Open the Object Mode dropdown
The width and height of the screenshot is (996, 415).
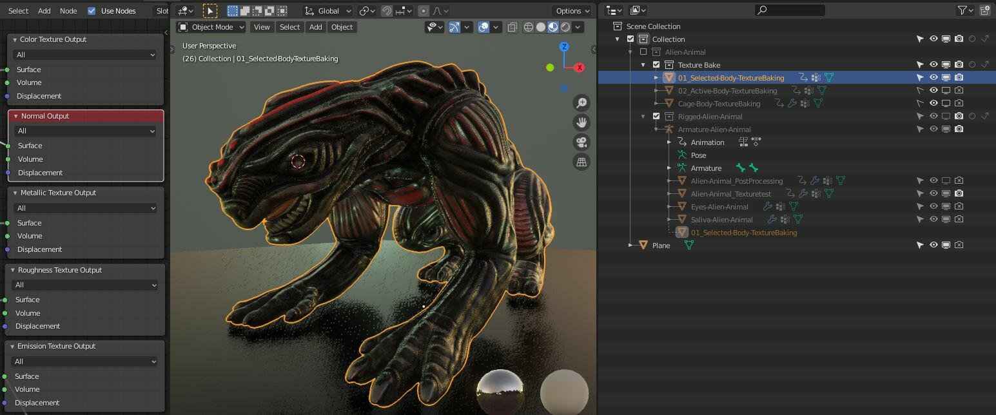click(211, 27)
